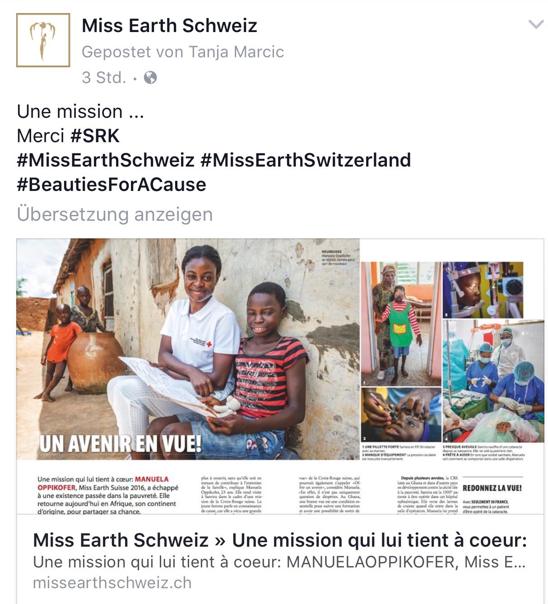The width and height of the screenshot is (548, 604).
Task: Open link title Une mission qui lui tient à coeur
Action: click(280, 540)
